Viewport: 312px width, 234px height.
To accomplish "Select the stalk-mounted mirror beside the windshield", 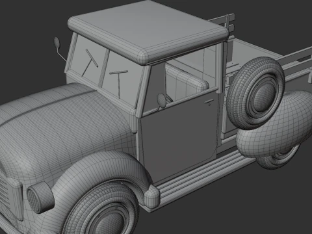I will point(57,44).
